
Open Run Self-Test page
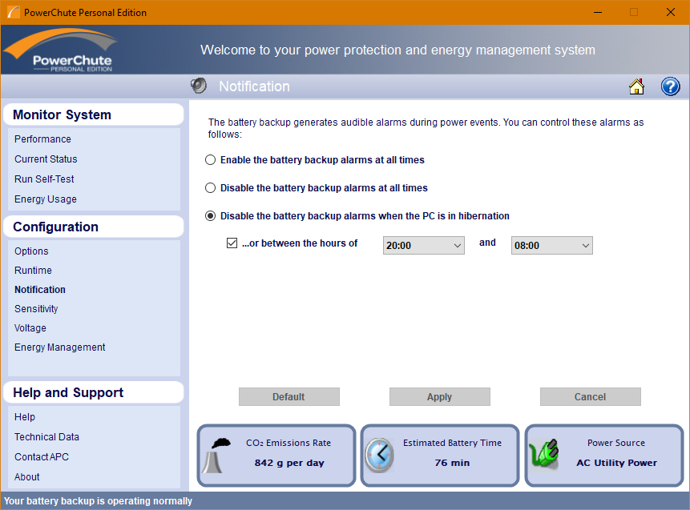pos(44,179)
